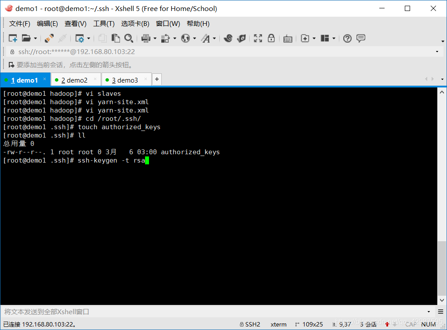The width and height of the screenshot is (447, 330).
Task: Click the Paste clipboard icon
Action: (116, 38)
